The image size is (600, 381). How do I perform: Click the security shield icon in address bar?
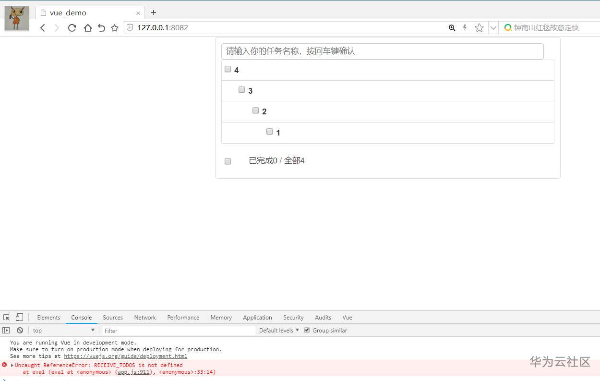point(130,28)
